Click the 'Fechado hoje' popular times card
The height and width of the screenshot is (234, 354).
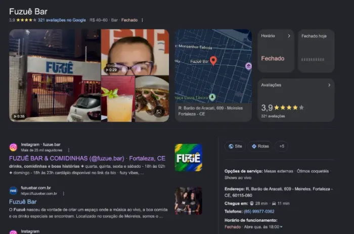pos(316,51)
